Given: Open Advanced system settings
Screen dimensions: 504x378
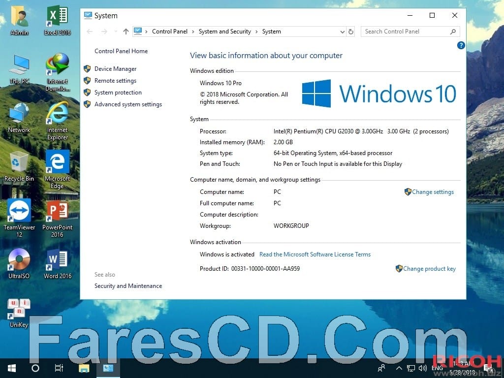Looking at the screenshot, I should click(x=128, y=104).
